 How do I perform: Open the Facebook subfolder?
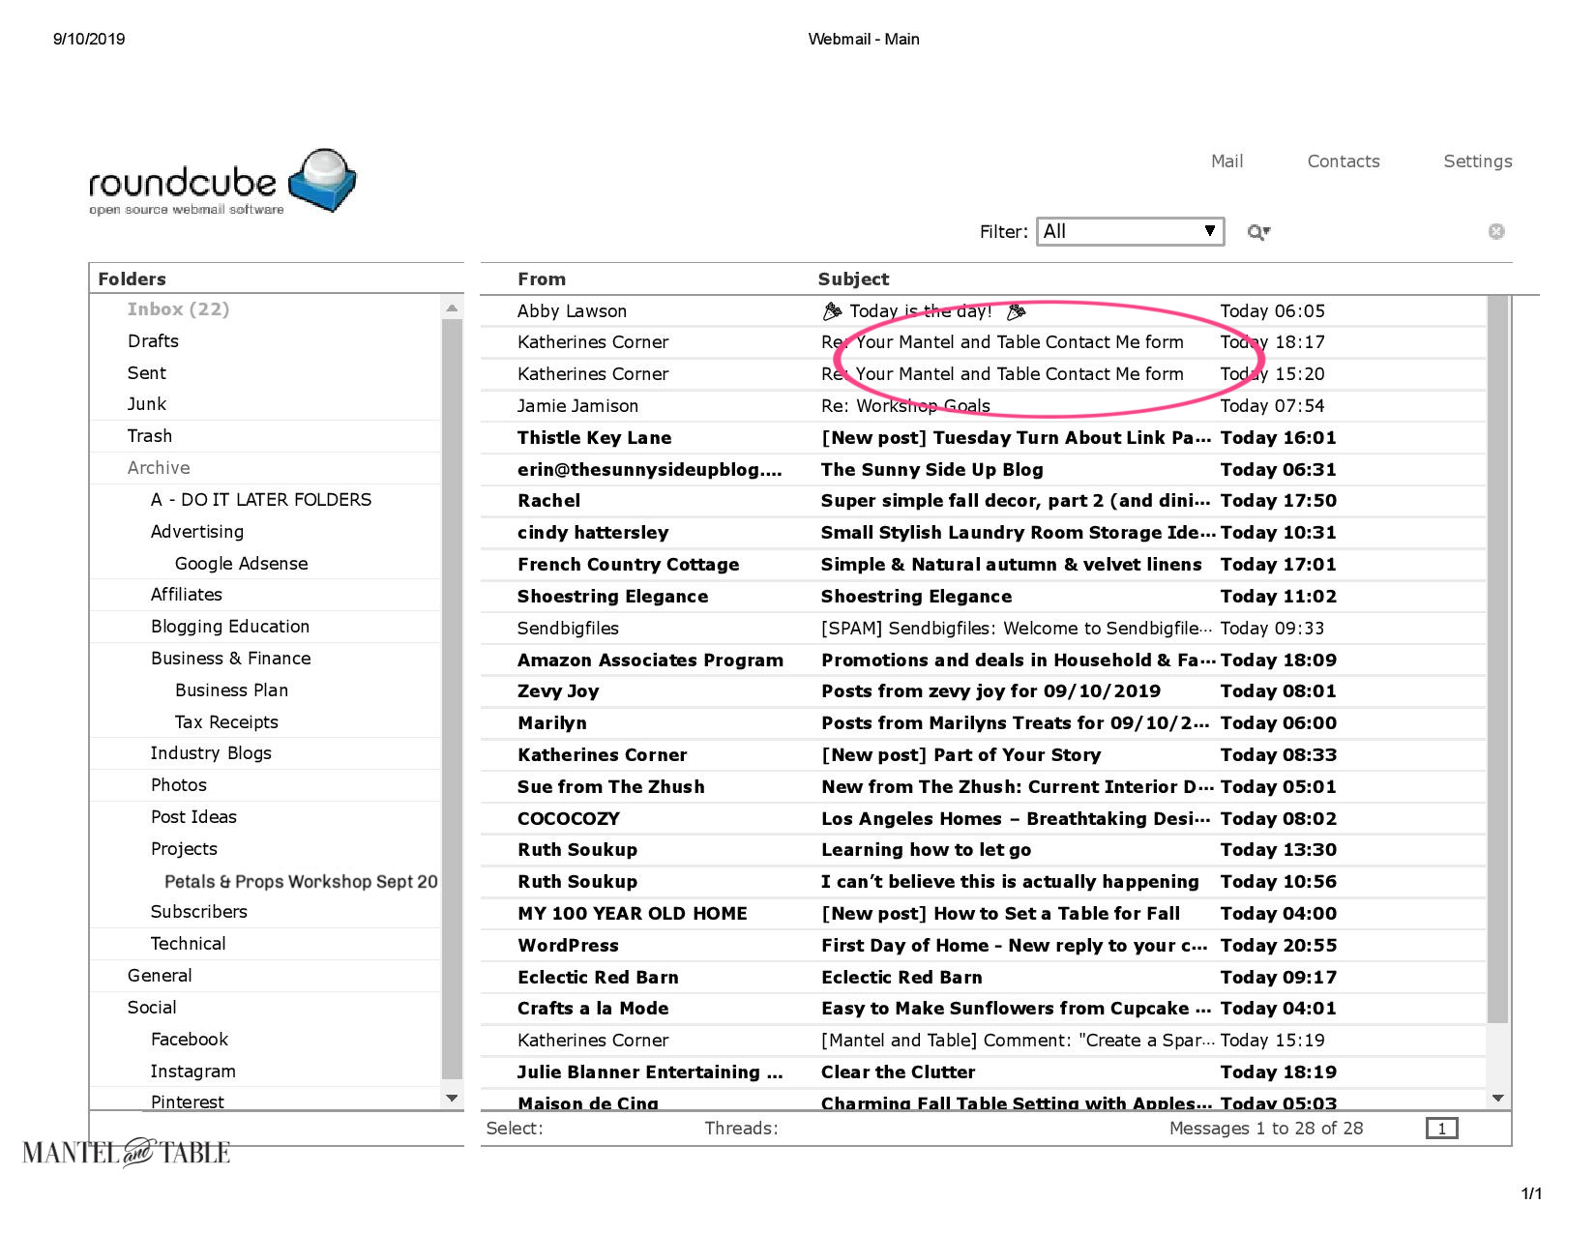[x=189, y=1040]
